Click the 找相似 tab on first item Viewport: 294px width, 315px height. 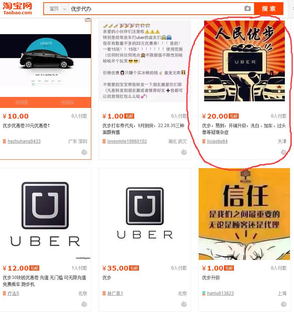(68, 102)
